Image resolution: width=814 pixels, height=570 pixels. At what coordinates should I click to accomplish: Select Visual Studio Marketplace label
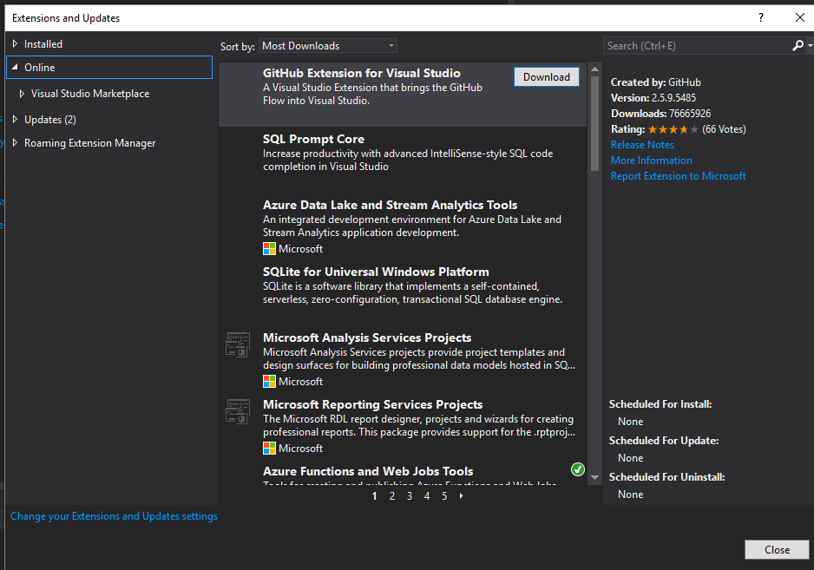point(90,94)
